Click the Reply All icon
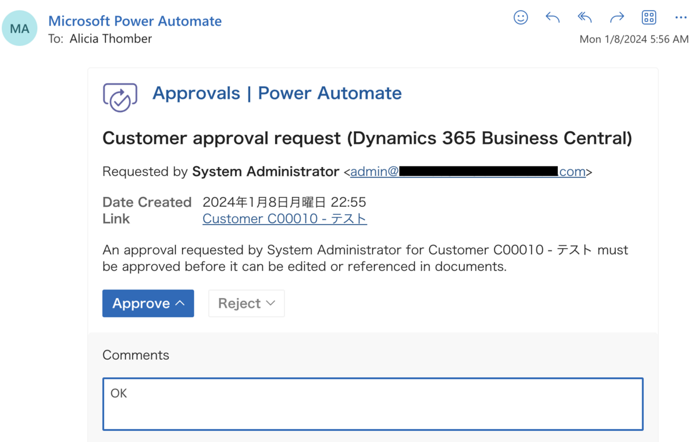698x442 pixels. (x=584, y=17)
